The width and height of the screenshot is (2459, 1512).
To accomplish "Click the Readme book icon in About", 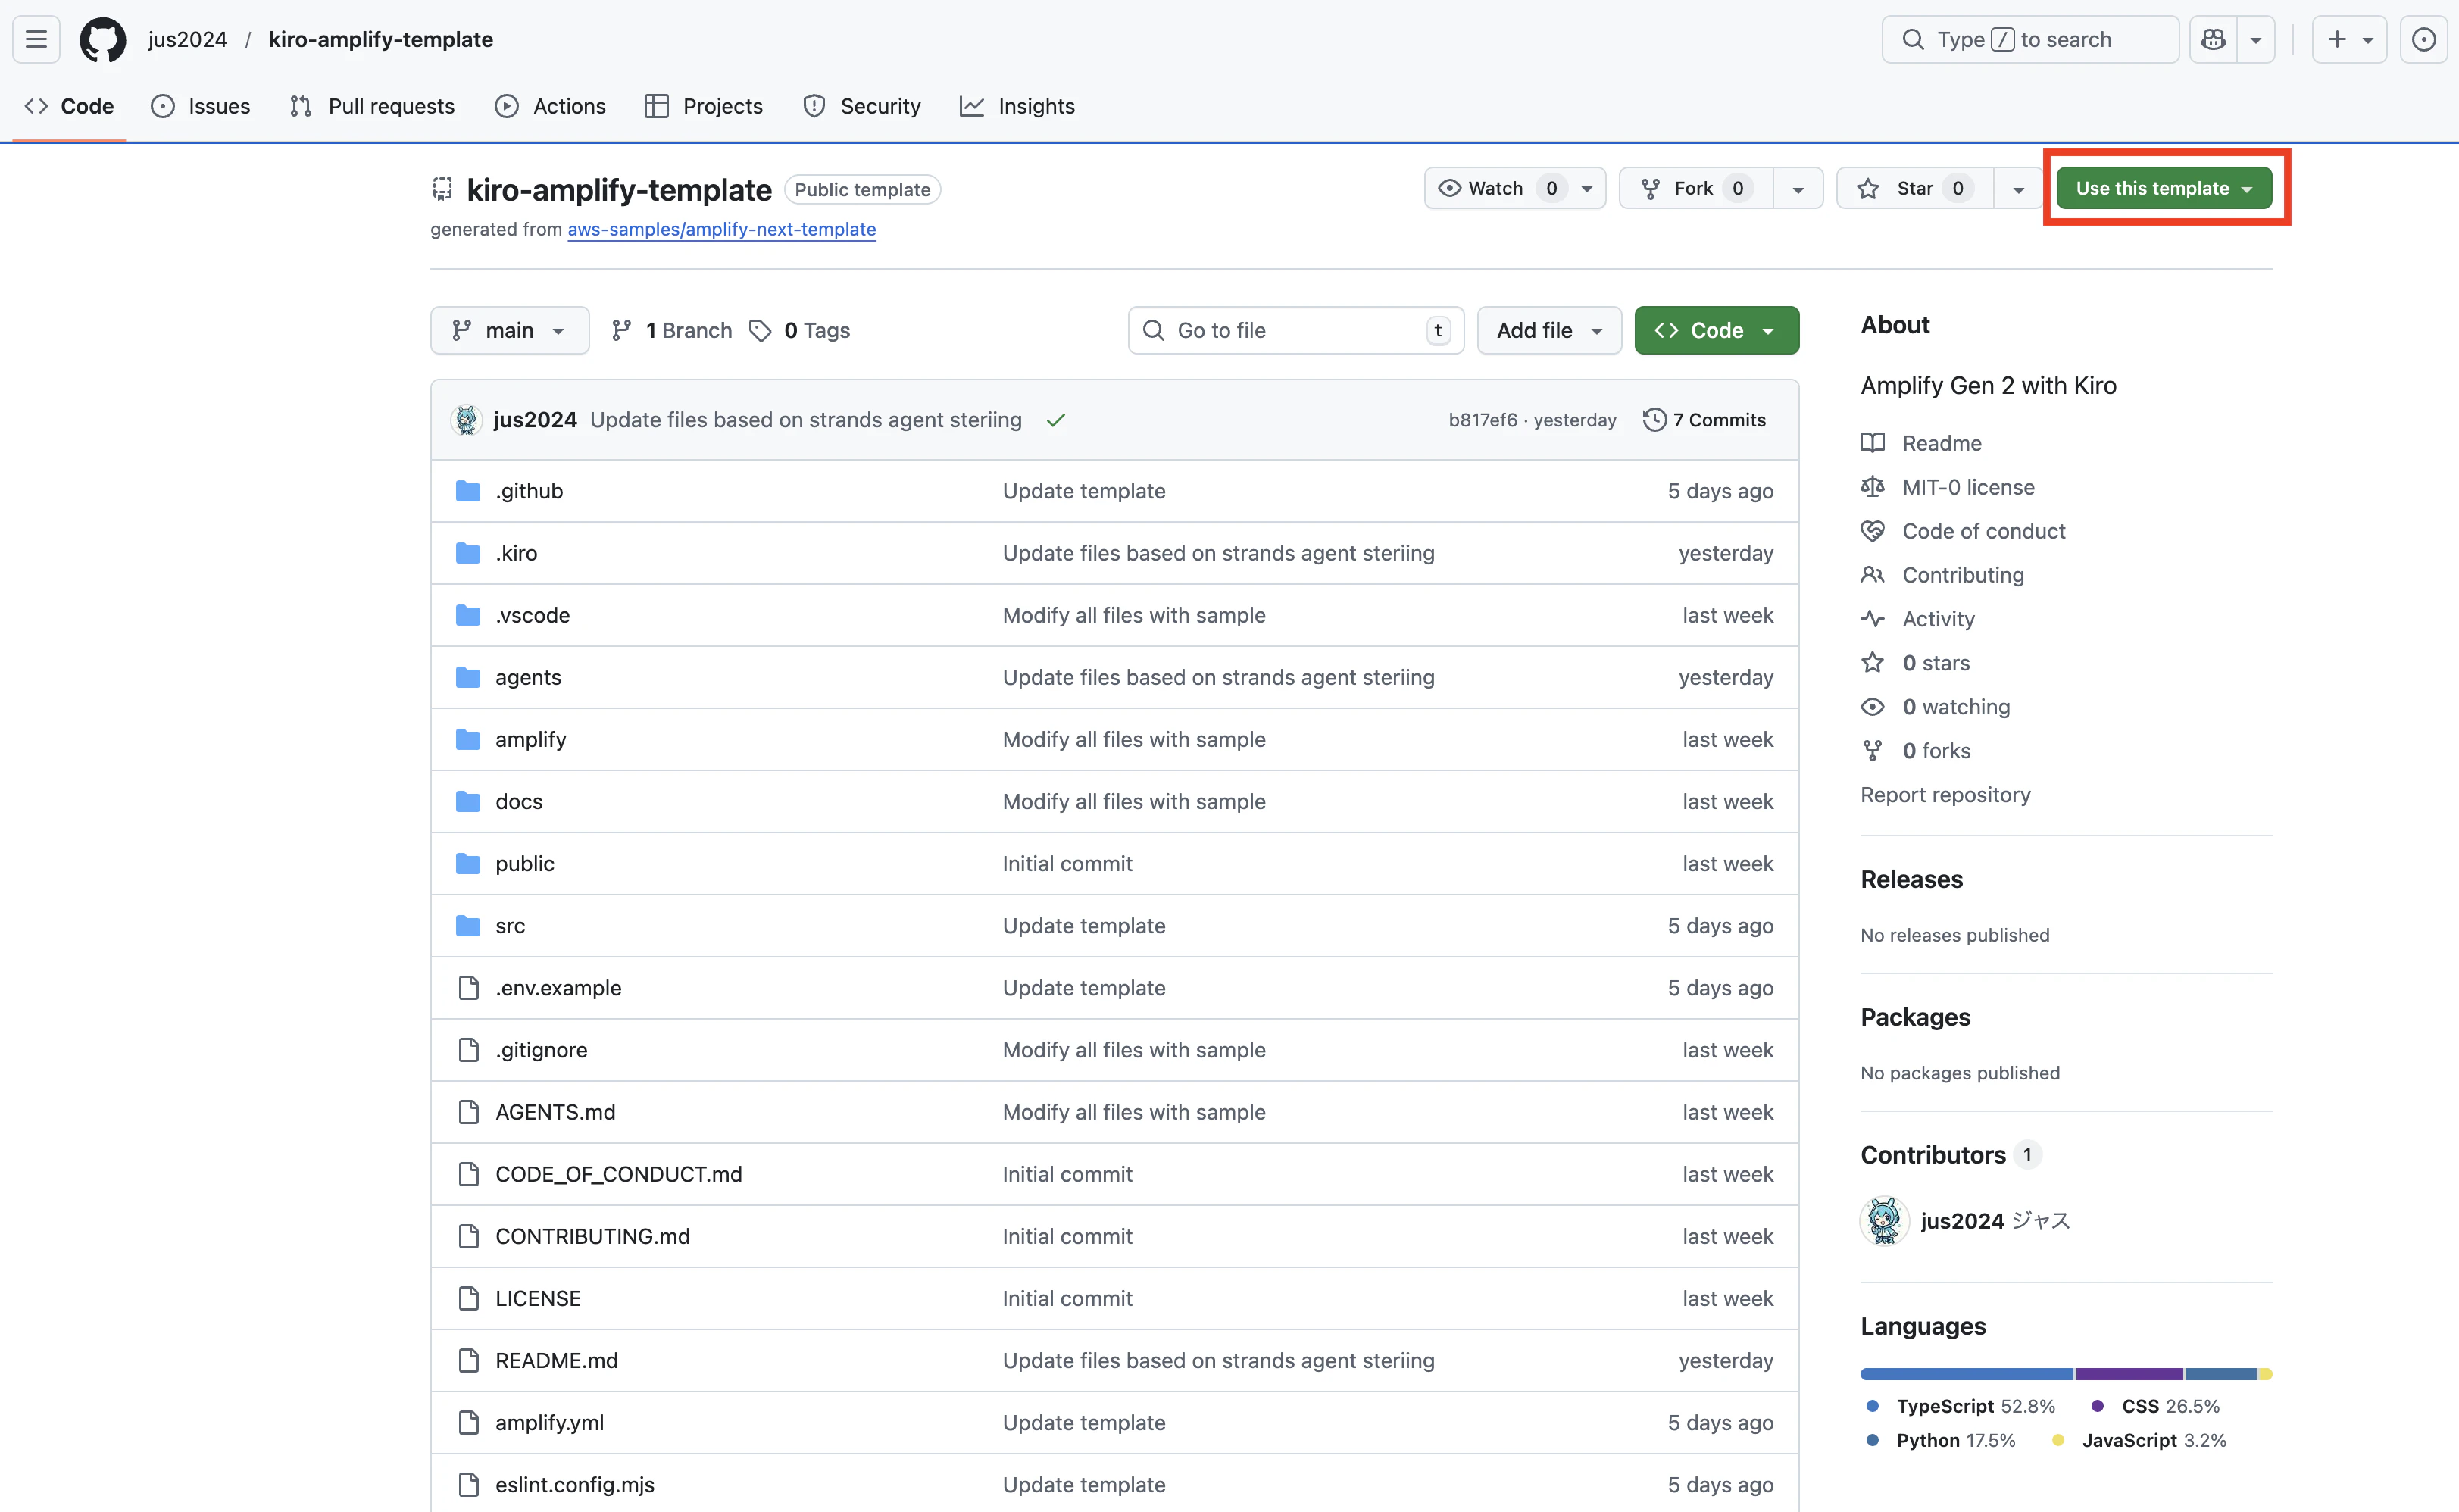I will 1874,442.
